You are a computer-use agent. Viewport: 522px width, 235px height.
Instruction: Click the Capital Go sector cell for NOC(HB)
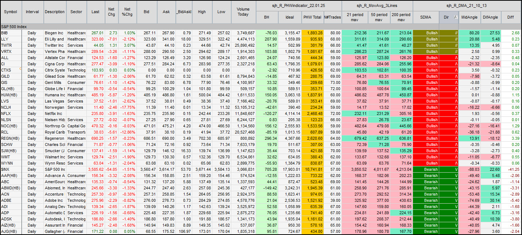tap(76, 126)
